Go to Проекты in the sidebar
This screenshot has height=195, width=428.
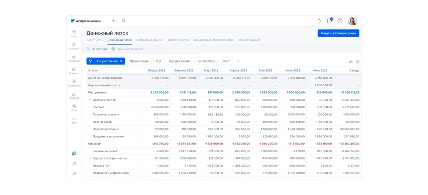[74, 71]
